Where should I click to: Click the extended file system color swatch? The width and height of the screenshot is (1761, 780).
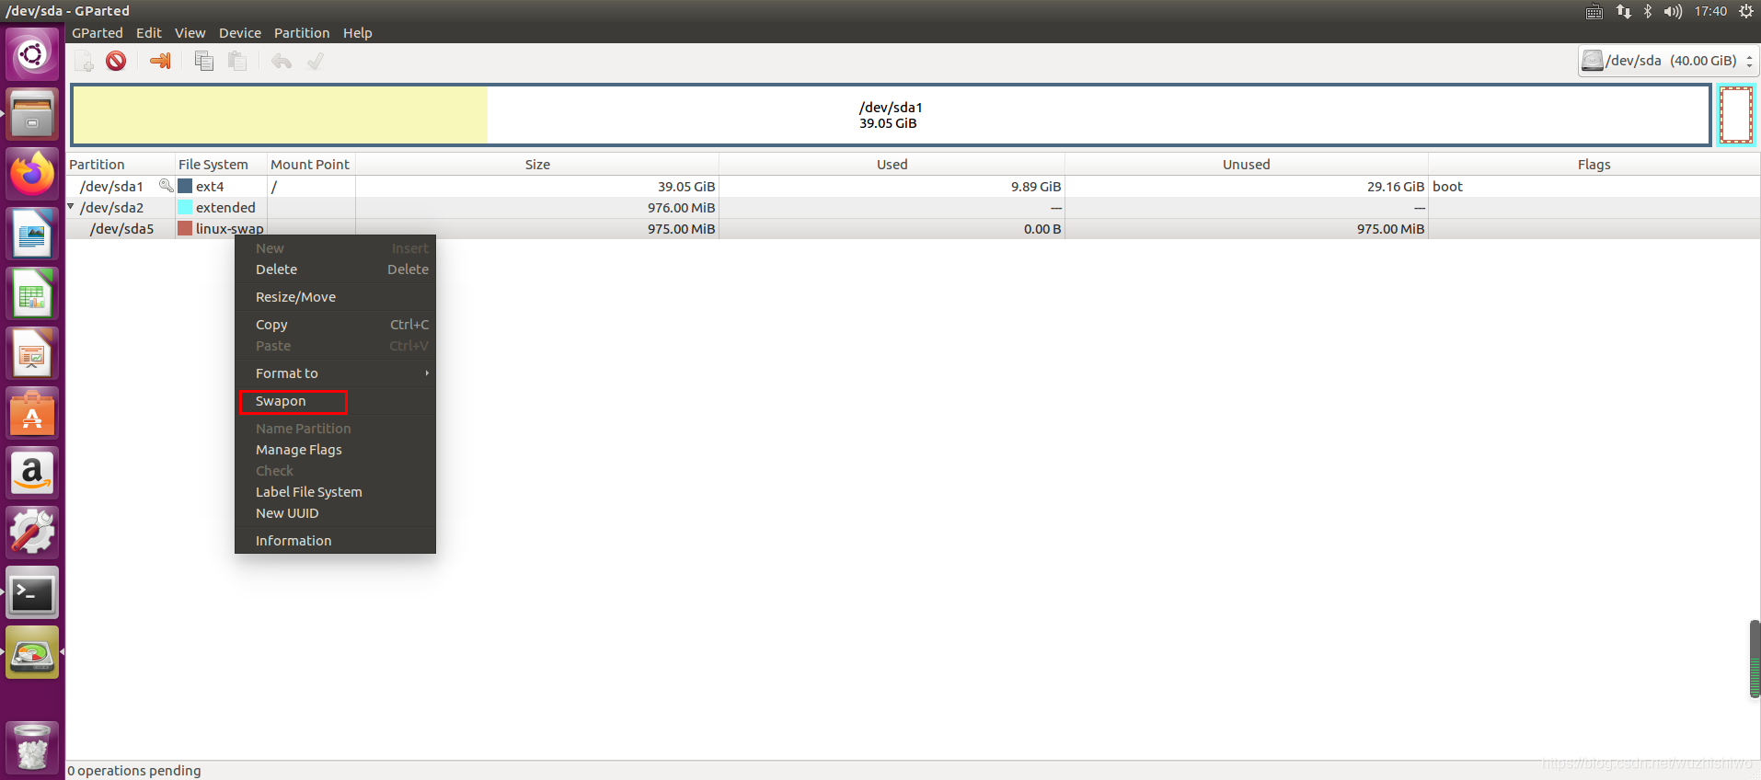click(x=185, y=207)
